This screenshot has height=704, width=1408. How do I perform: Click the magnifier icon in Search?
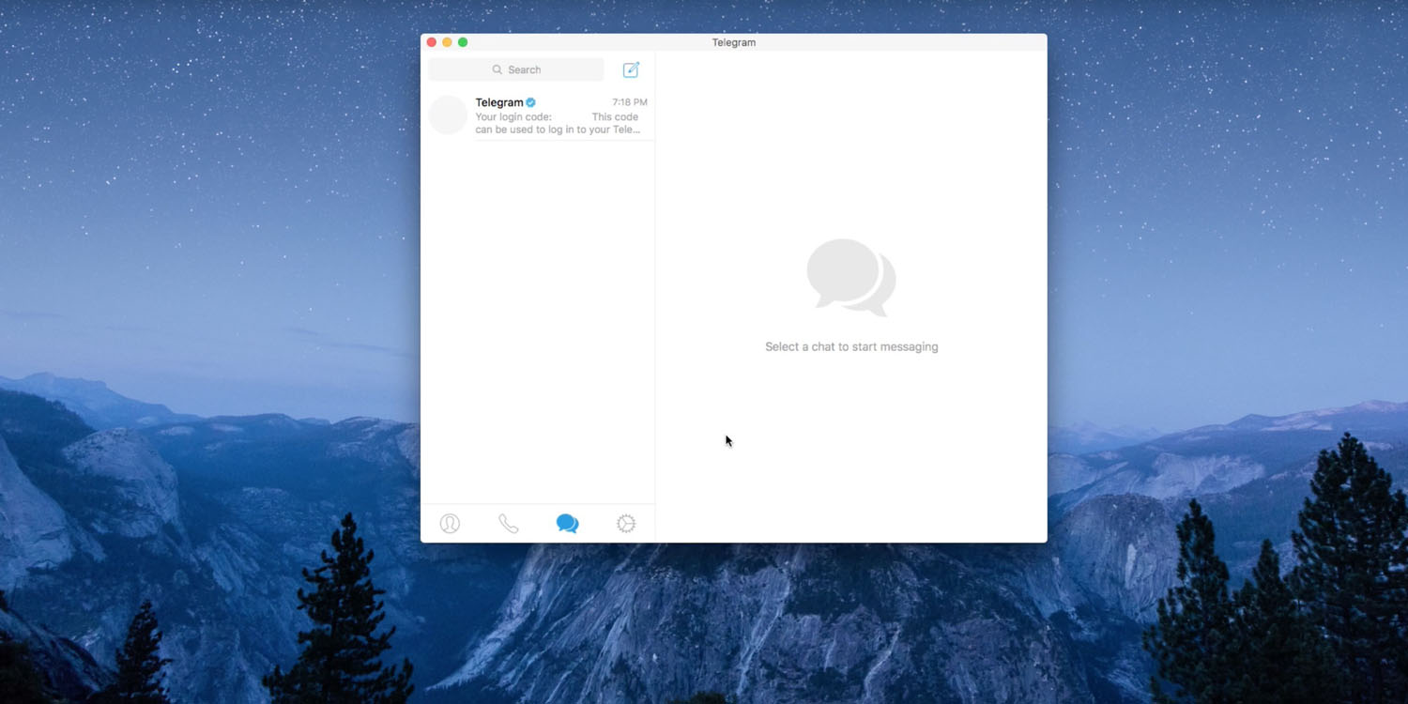point(497,69)
